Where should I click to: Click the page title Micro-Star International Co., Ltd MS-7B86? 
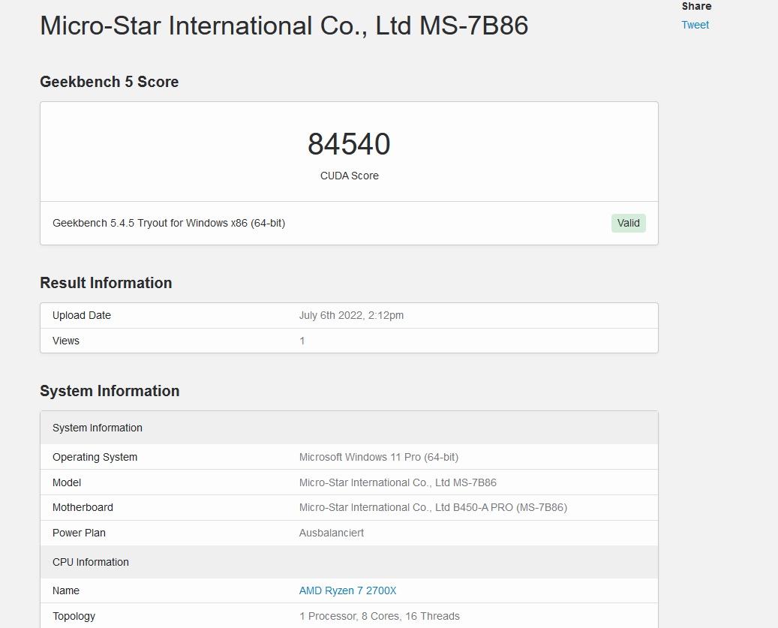click(284, 26)
